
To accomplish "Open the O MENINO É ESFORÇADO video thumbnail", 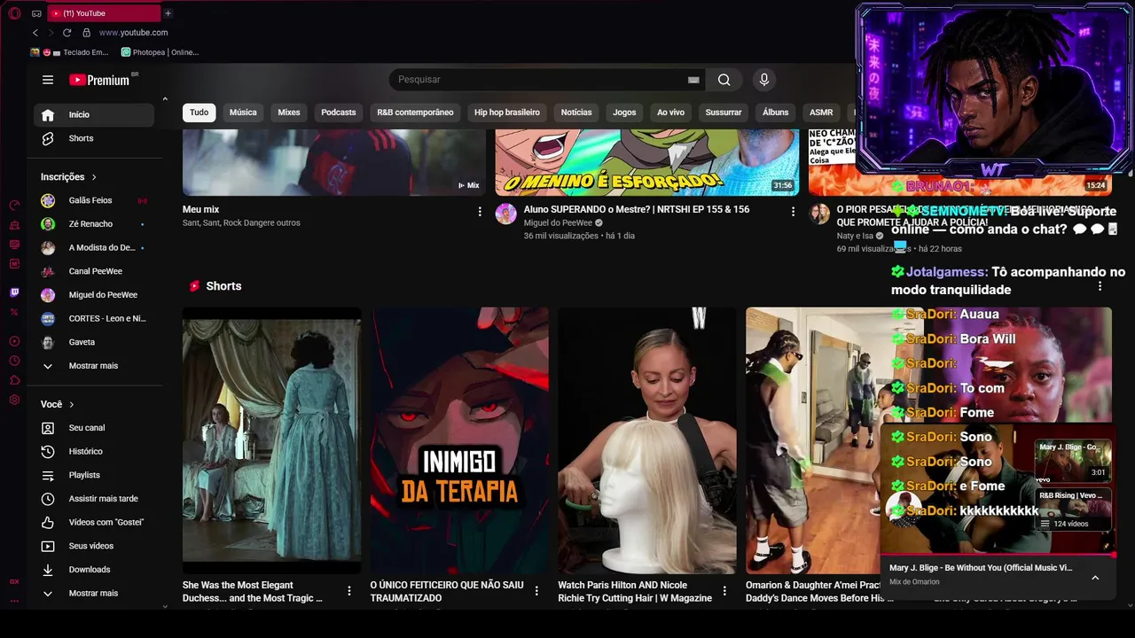I will pyautogui.click(x=647, y=162).
